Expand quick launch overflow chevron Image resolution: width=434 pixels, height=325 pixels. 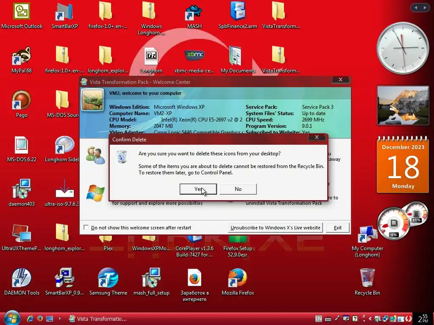59,319
